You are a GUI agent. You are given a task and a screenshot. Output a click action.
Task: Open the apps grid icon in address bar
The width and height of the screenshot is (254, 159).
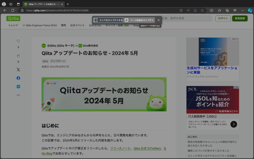(x=181, y=10)
